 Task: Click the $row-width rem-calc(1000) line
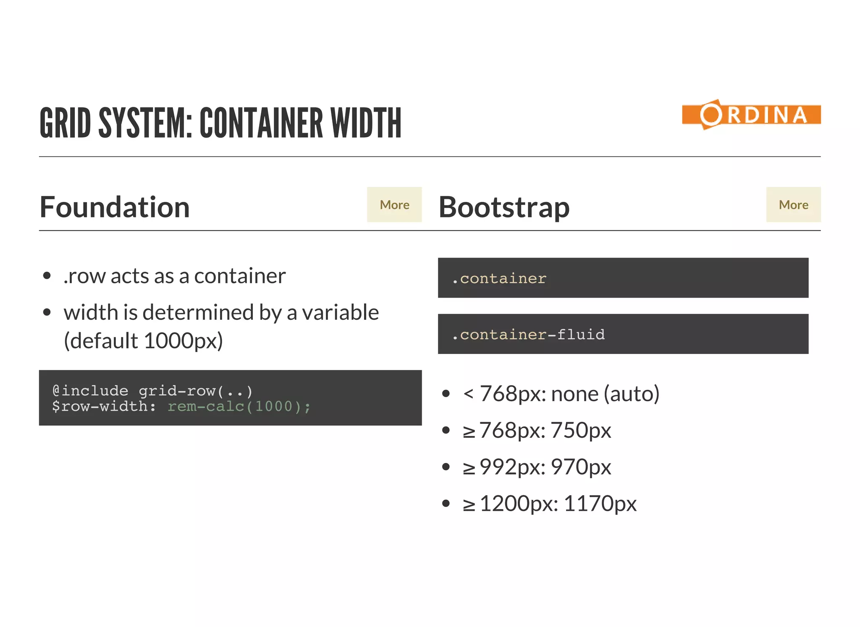(x=181, y=406)
